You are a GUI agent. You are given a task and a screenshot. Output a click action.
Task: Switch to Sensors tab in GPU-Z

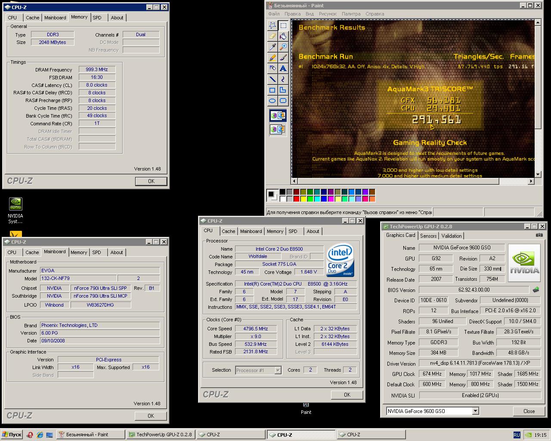pos(428,236)
